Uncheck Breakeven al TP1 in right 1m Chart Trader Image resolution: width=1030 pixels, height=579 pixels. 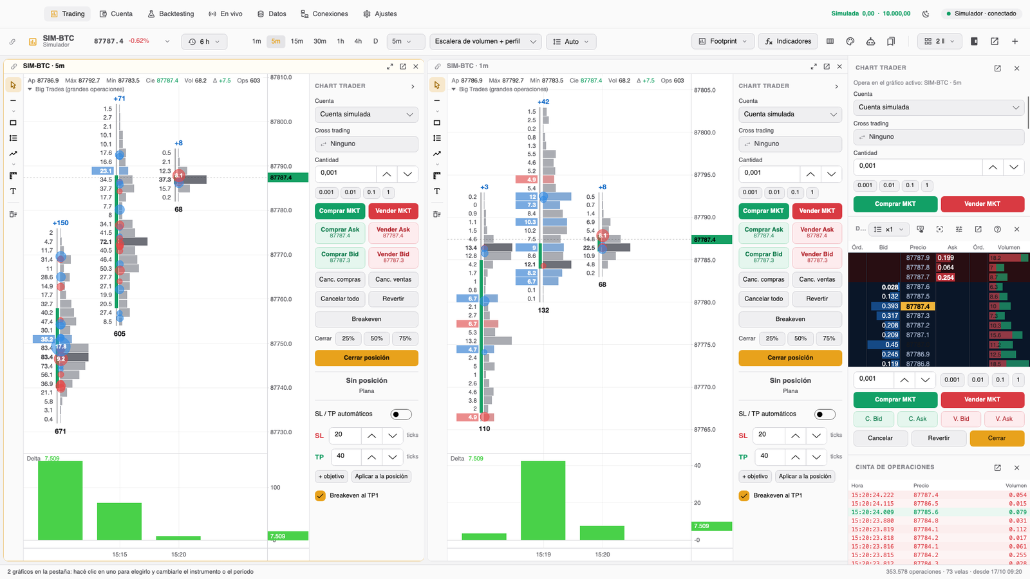tap(744, 495)
